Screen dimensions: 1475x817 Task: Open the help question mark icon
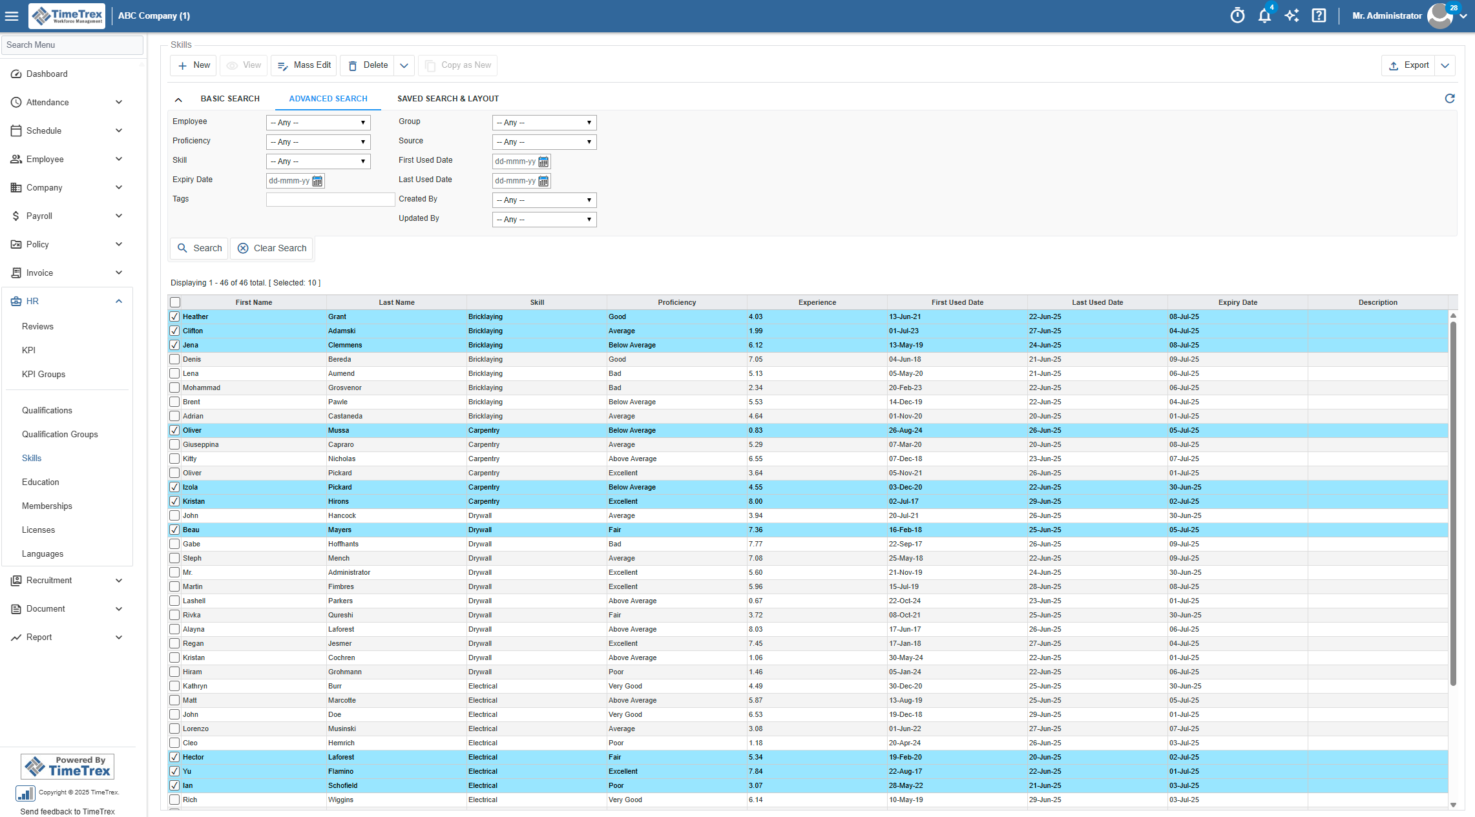pos(1319,15)
